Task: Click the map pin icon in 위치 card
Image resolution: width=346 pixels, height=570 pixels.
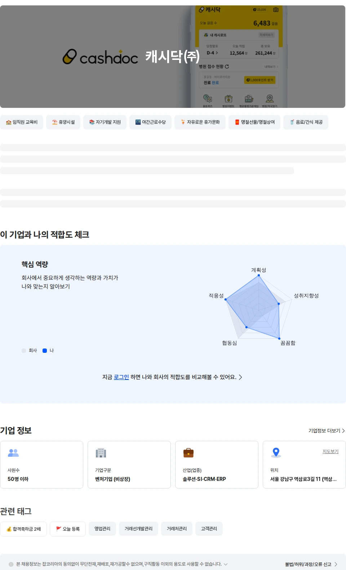Action: click(x=276, y=452)
